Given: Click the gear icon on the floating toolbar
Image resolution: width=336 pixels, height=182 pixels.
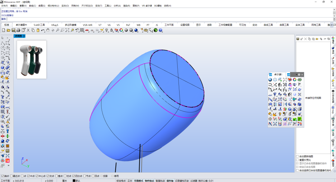Looking at the screenshot, I should pos(299,75).
